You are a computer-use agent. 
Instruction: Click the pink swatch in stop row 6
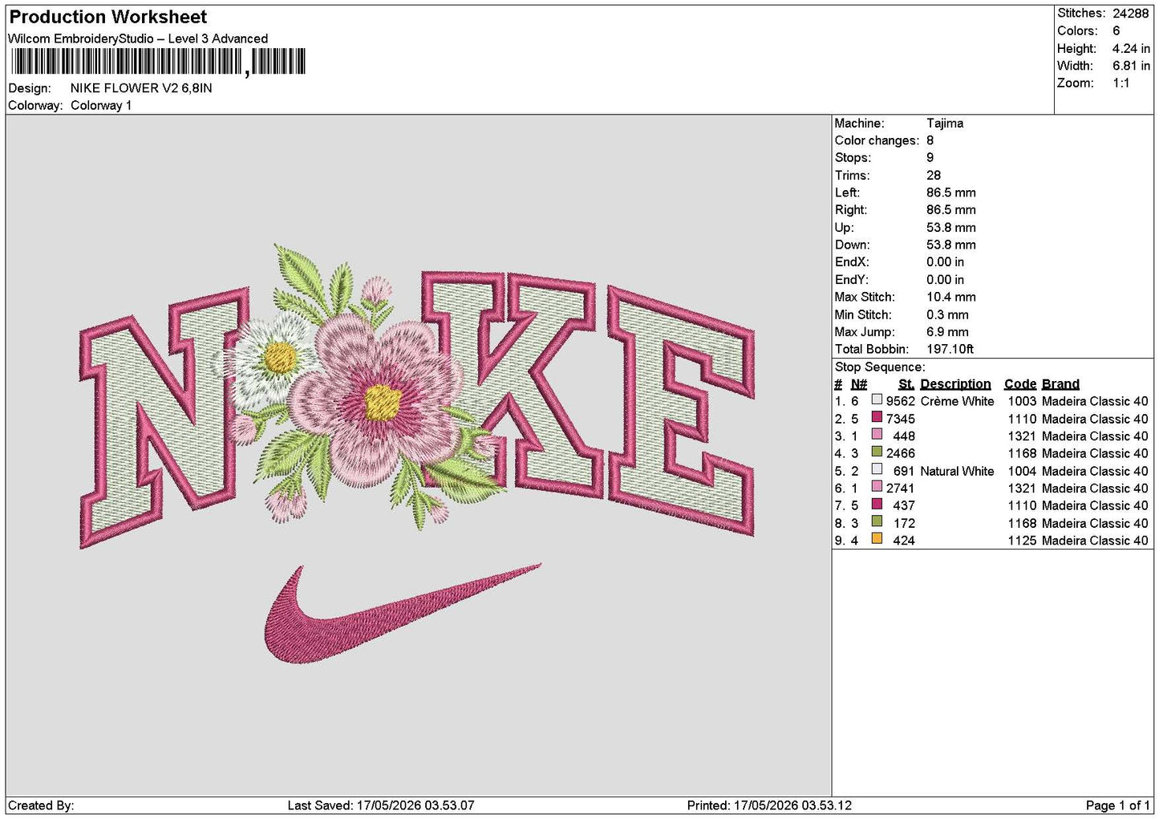877,486
